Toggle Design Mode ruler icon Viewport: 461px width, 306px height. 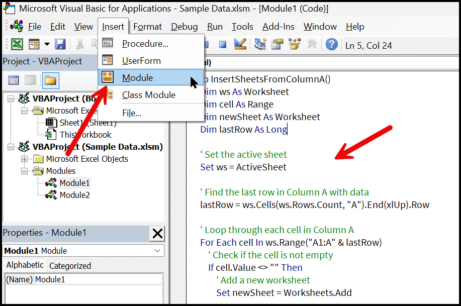pyautogui.click(x=240, y=44)
